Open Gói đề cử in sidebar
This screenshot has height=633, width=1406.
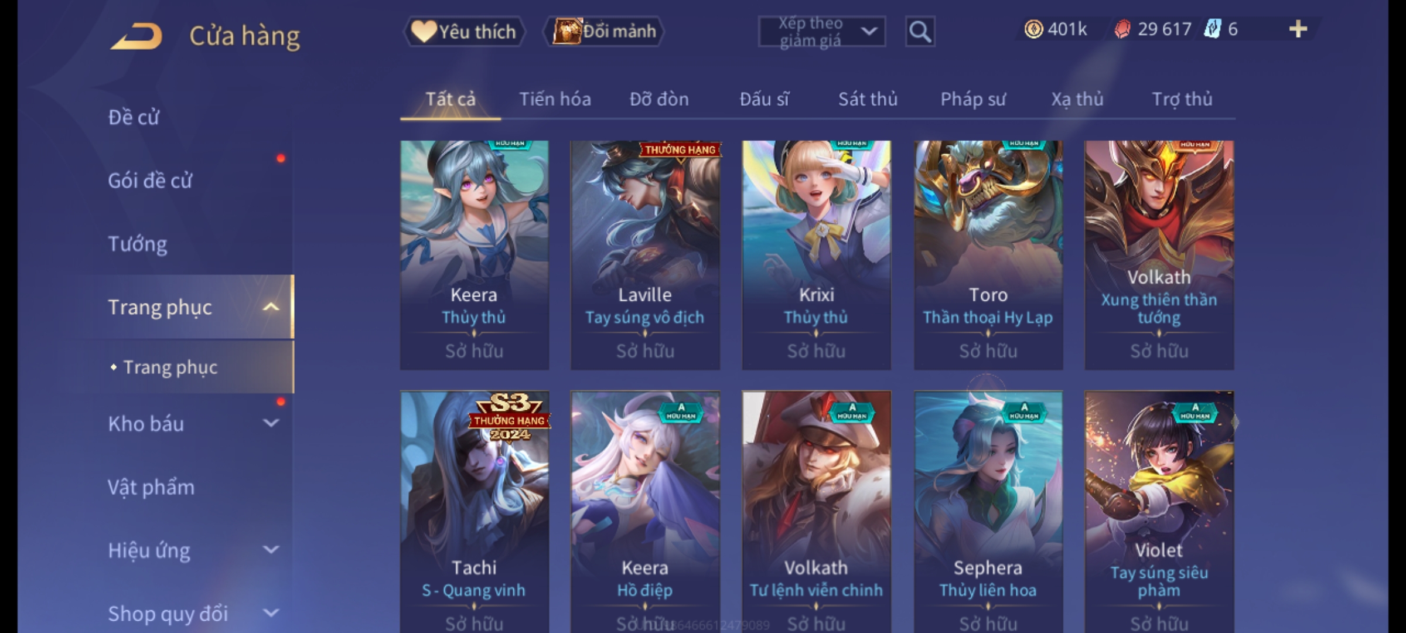coord(150,181)
